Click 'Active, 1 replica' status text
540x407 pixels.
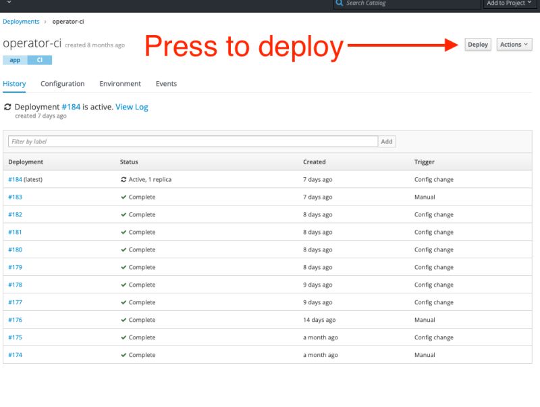(150, 179)
